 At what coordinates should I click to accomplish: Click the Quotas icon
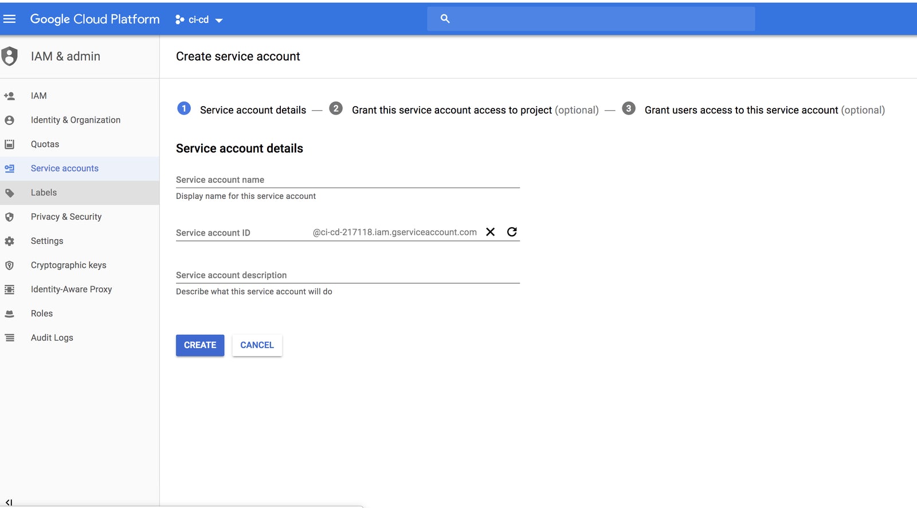click(9, 144)
